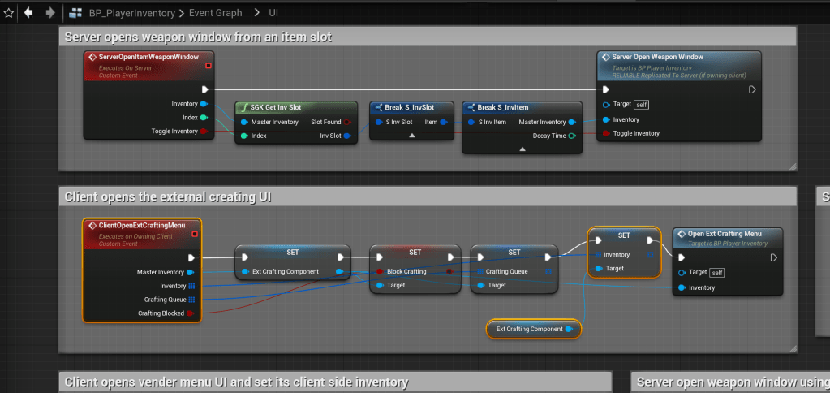Go back with the left arrow
Image resolution: width=830 pixels, height=393 pixels.
coord(28,12)
